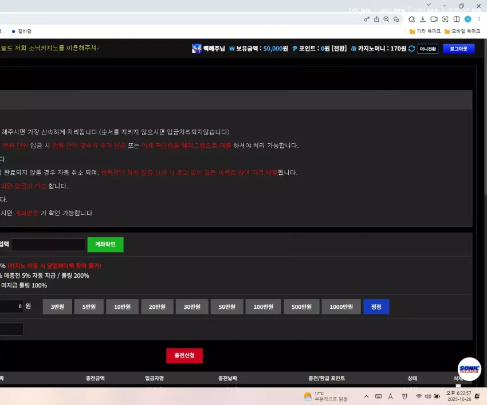This screenshot has height=405, width=487.
Task: Open the 칼바람 bookmark
Action: point(21,31)
